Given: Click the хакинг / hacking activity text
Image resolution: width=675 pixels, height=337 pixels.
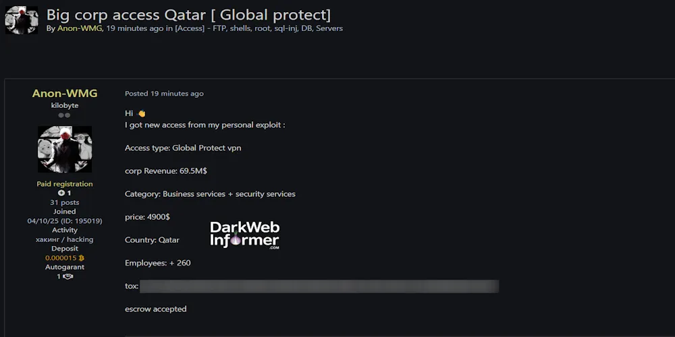Looking at the screenshot, I should [x=65, y=239].
